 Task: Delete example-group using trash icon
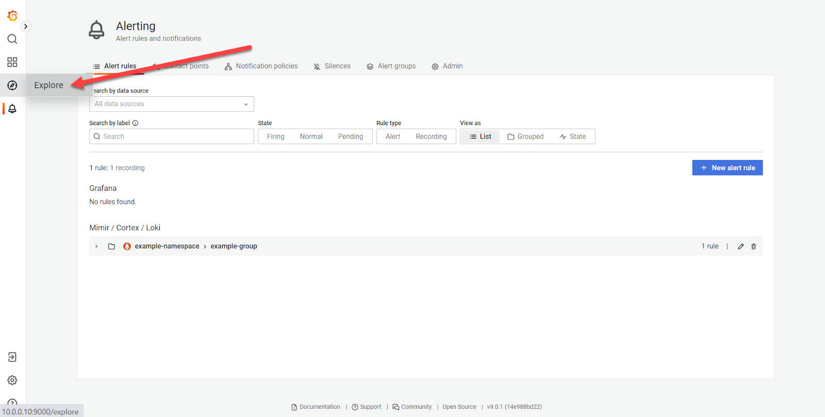click(753, 247)
